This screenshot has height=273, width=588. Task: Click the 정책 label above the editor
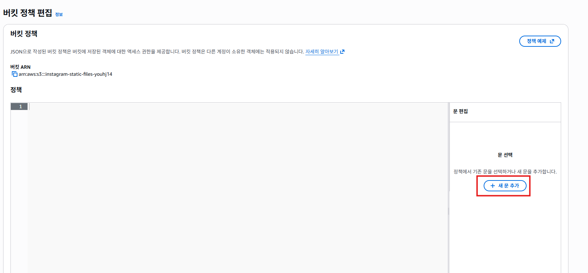point(16,90)
